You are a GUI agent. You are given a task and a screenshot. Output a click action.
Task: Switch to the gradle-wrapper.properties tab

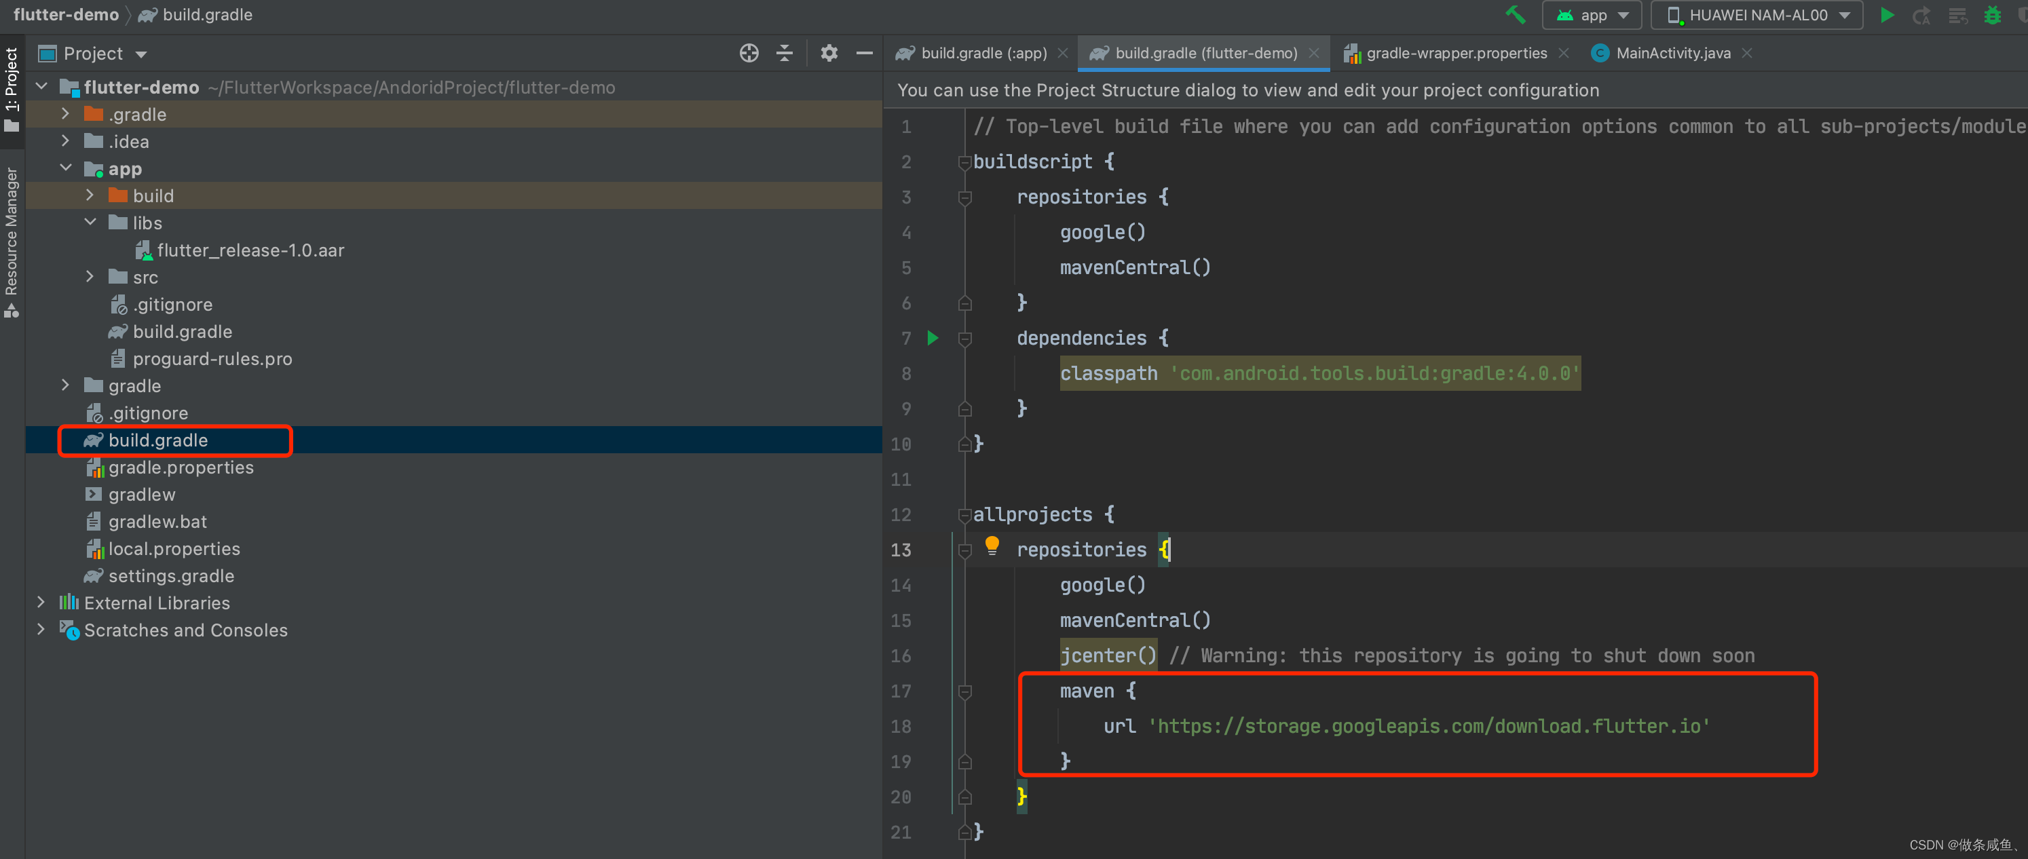click(x=1456, y=53)
